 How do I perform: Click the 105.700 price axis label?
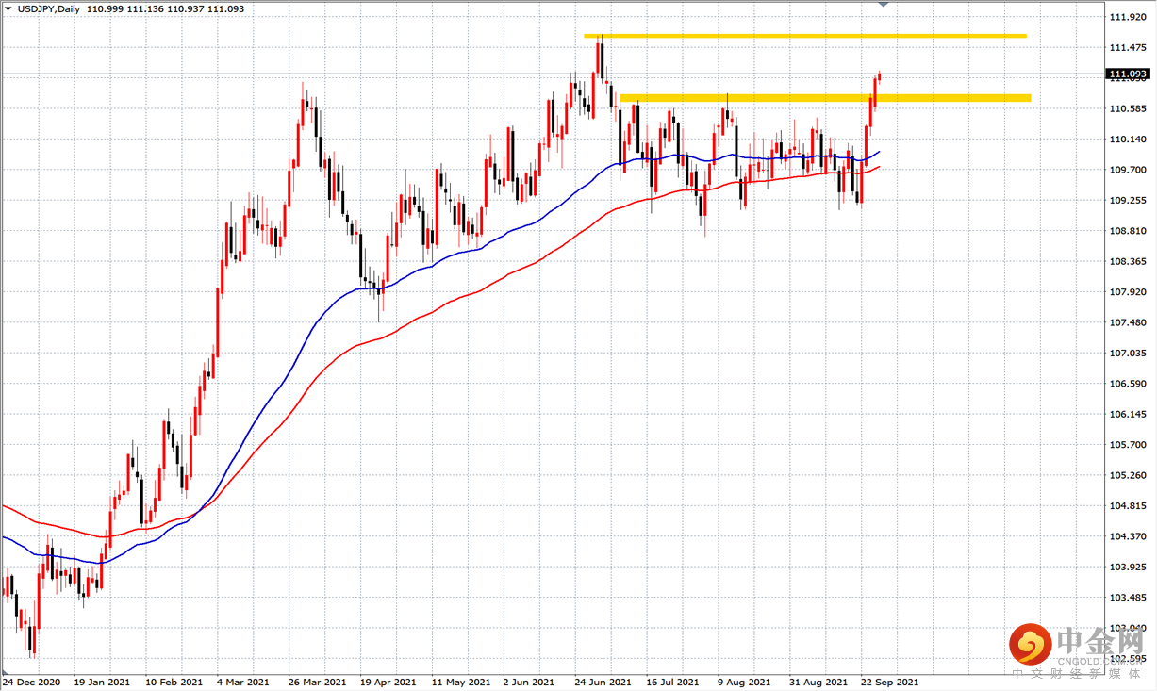(x=1128, y=445)
